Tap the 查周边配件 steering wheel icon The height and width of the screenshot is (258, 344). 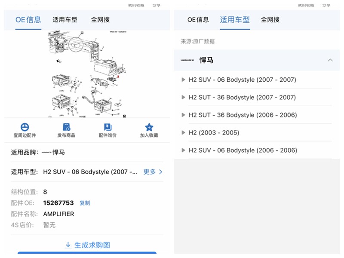click(25, 127)
